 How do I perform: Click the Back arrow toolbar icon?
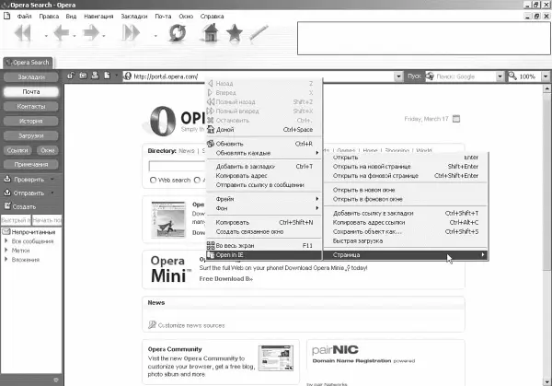(59, 34)
